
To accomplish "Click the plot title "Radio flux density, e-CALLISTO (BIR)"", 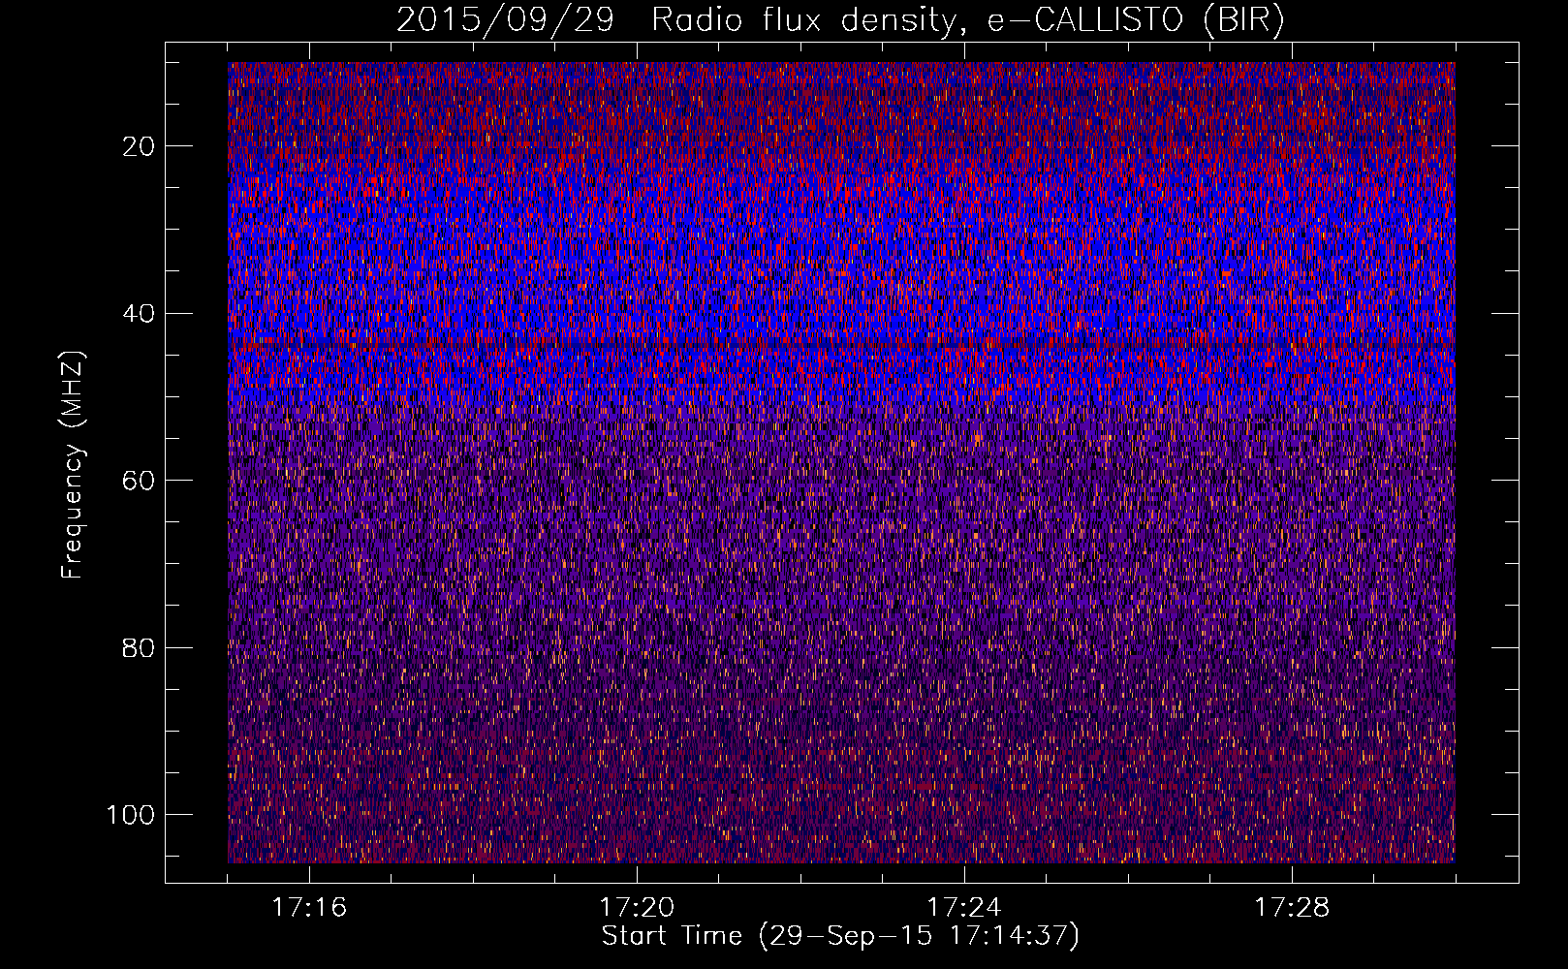I will pos(968,20).
